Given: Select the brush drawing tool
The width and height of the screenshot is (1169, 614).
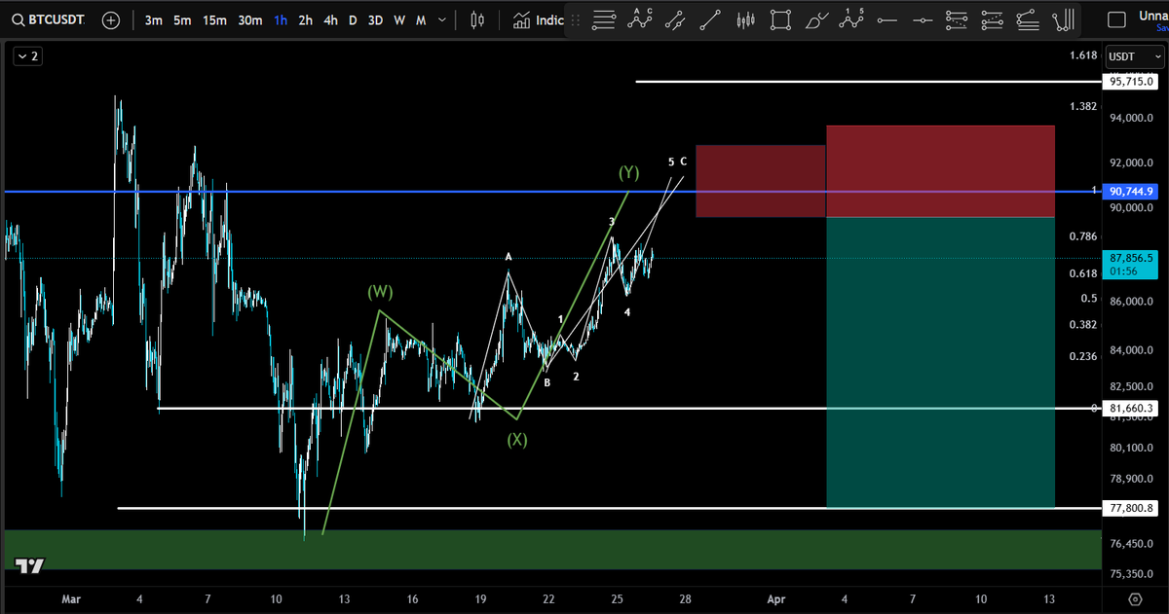Looking at the screenshot, I should point(816,18).
